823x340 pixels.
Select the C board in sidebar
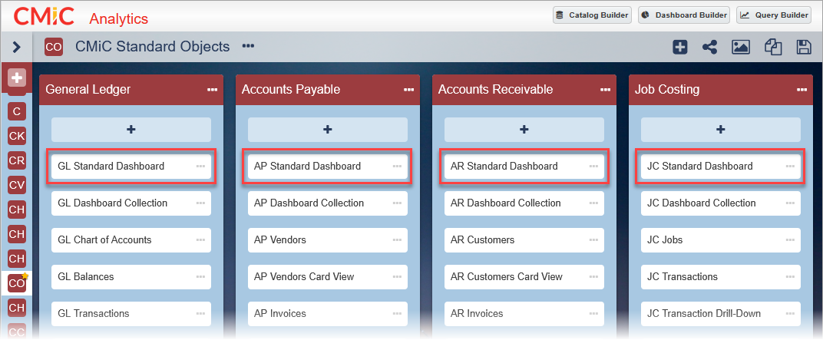tap(17, 111)
